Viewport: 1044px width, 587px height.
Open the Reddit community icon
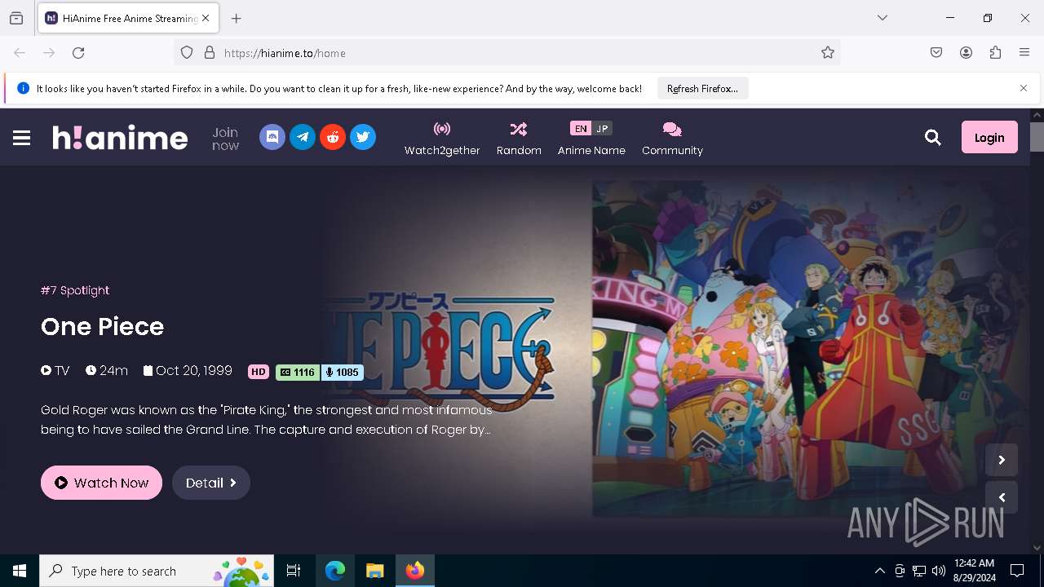coord(333,137)
